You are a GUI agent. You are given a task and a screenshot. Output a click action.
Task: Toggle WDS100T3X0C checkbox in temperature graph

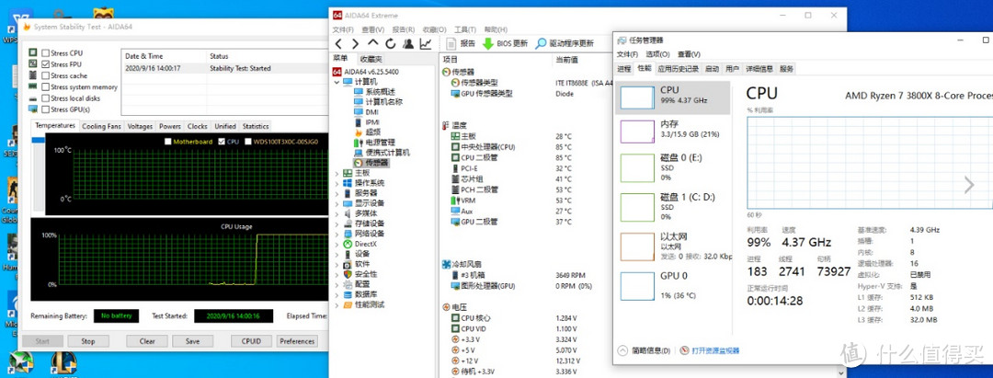click(x=248, y=142)
